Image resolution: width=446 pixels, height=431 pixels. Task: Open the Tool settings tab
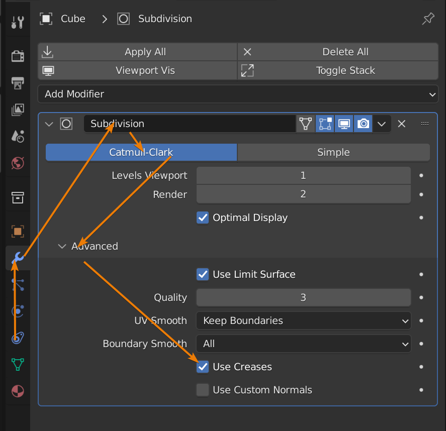[x=18, y=22]
